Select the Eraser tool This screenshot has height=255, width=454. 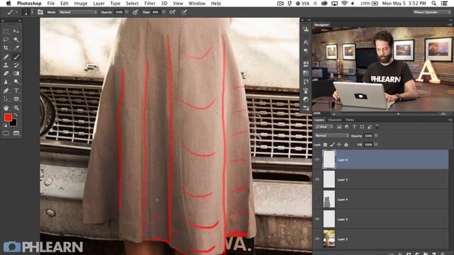6,74
